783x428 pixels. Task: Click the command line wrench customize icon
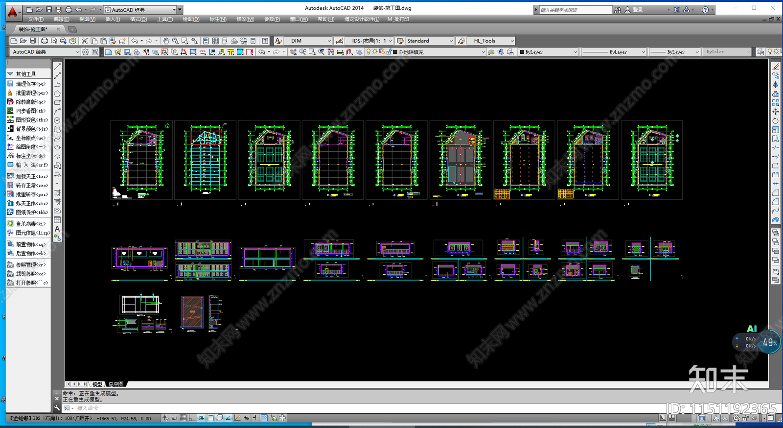tap(57, 408)
